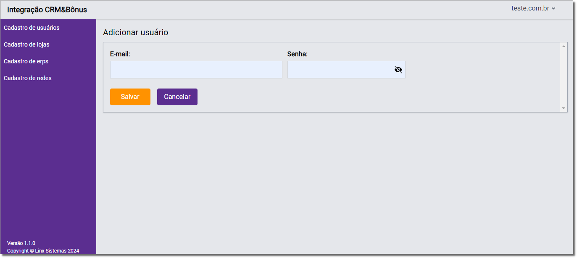Open Cadastro de usuários menu item
Viewport: 577px width, 258px height.
coord(32,28)
